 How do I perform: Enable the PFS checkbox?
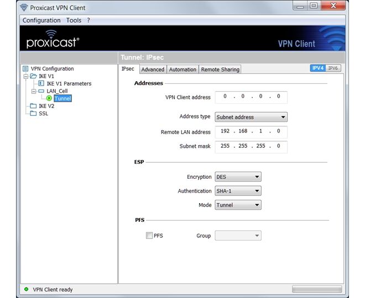tap(149, 236)
